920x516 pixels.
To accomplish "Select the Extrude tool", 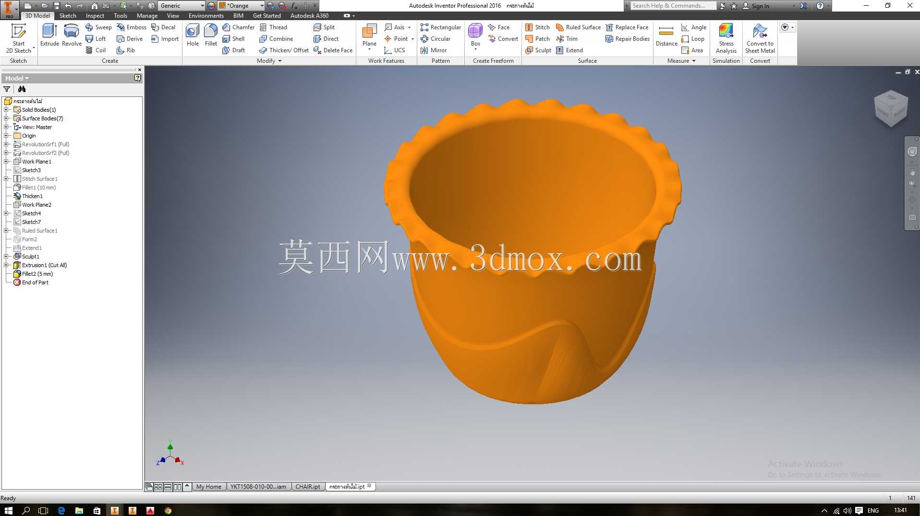I will pyautogui.click(x=49, y=35).
